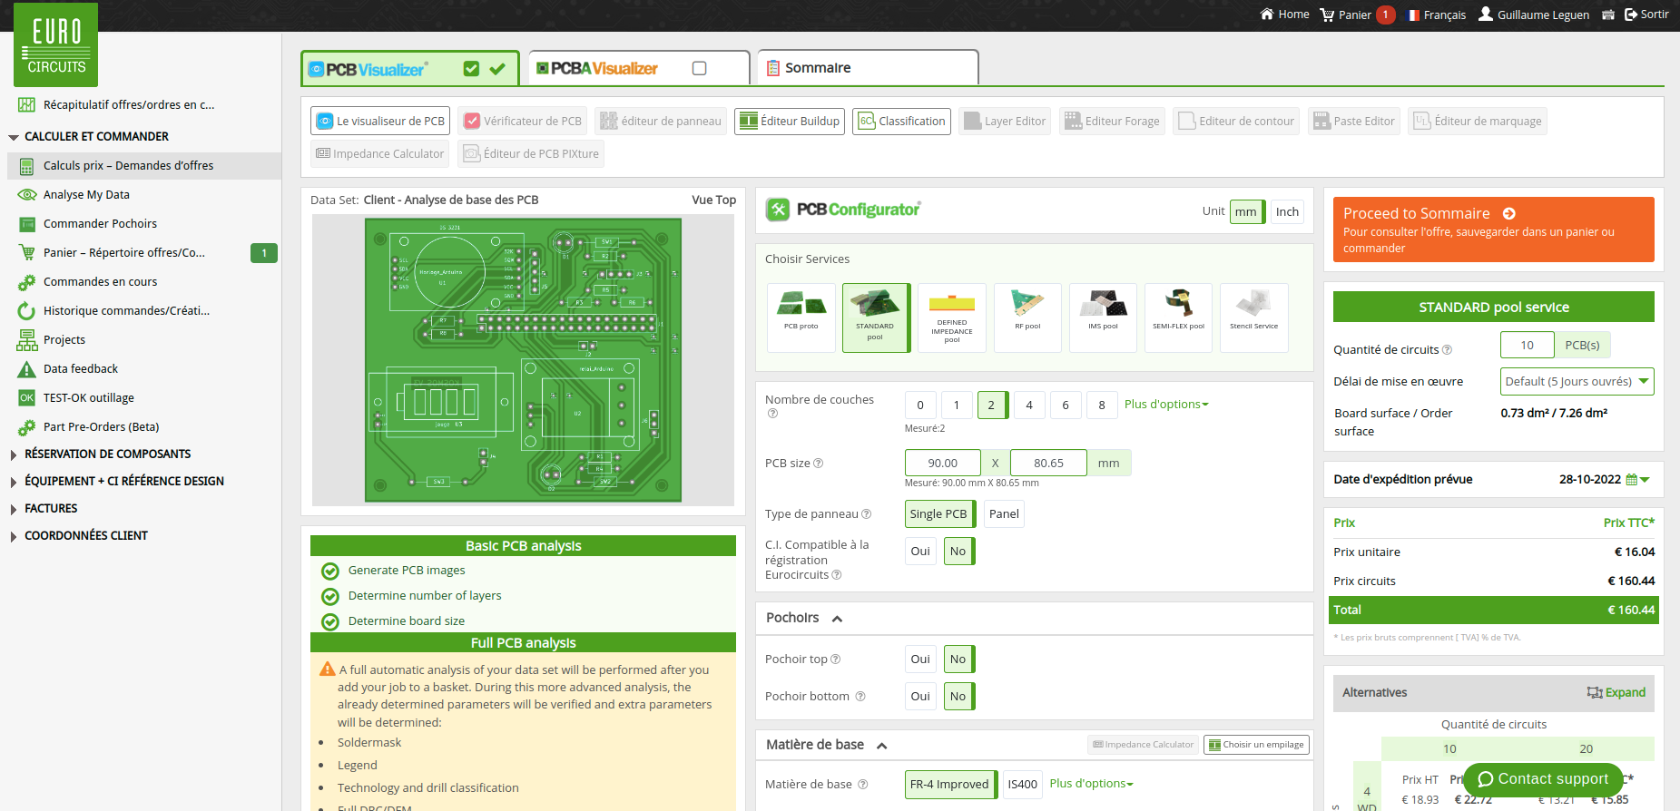
Task: Click Proceed to Sommaire button
Action: click(x=1493, y=230)
